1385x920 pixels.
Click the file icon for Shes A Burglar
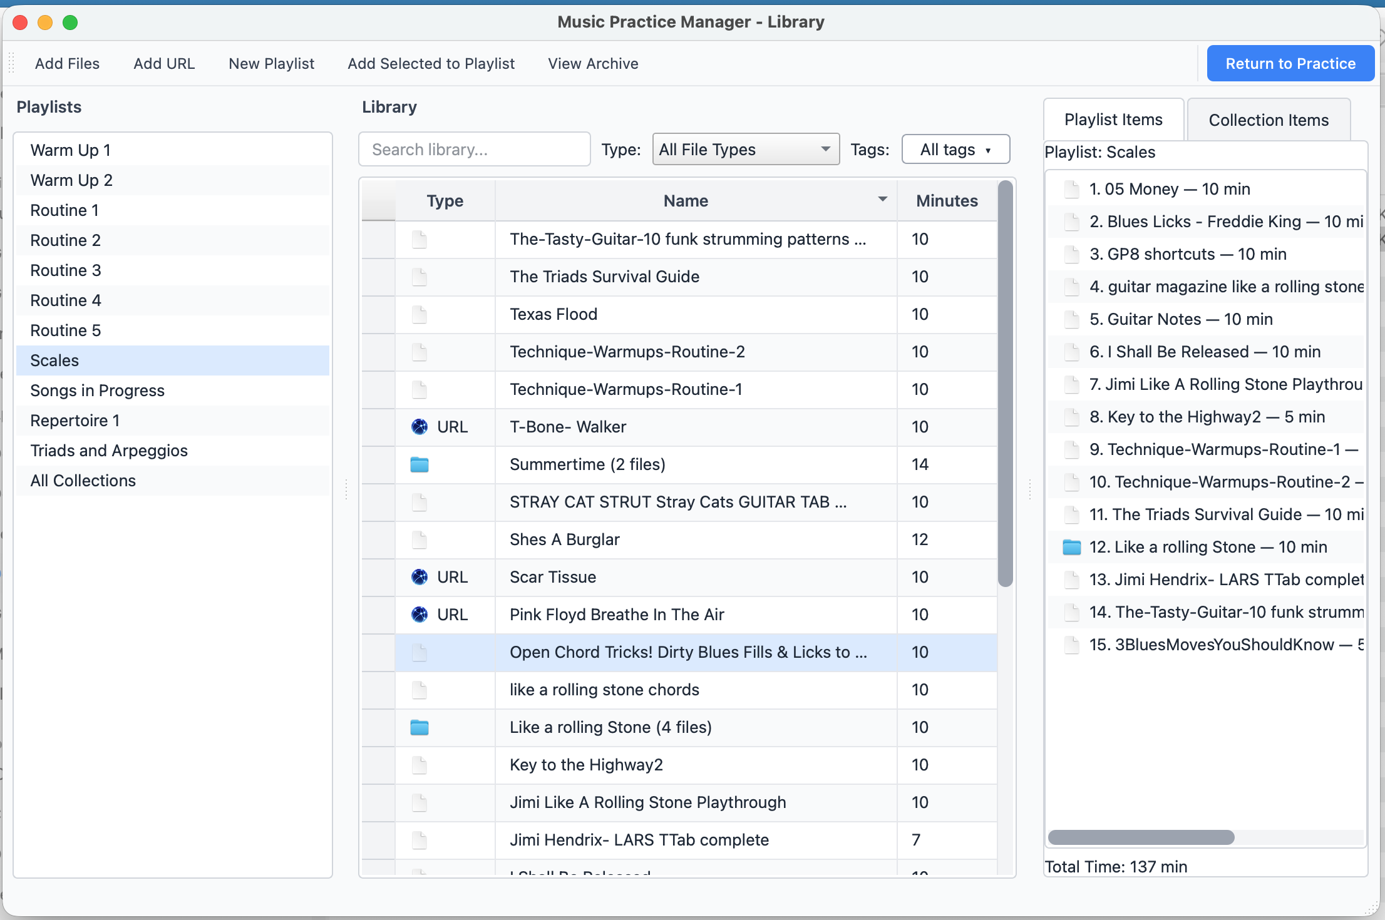pos(420,539)
